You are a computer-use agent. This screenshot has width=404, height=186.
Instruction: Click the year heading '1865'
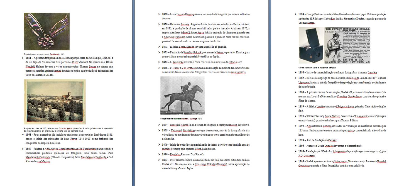(x=28, y=134)
